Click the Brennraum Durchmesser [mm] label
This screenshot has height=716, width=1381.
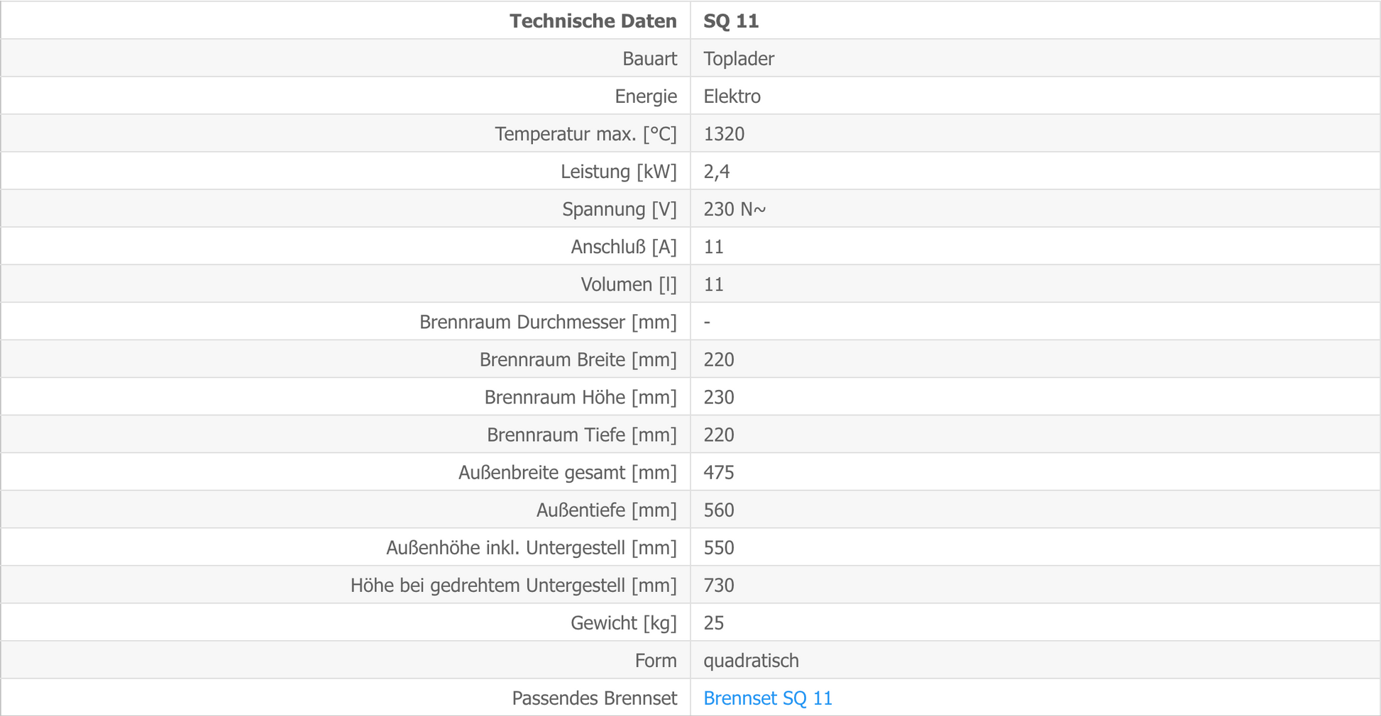coord(548,322)
